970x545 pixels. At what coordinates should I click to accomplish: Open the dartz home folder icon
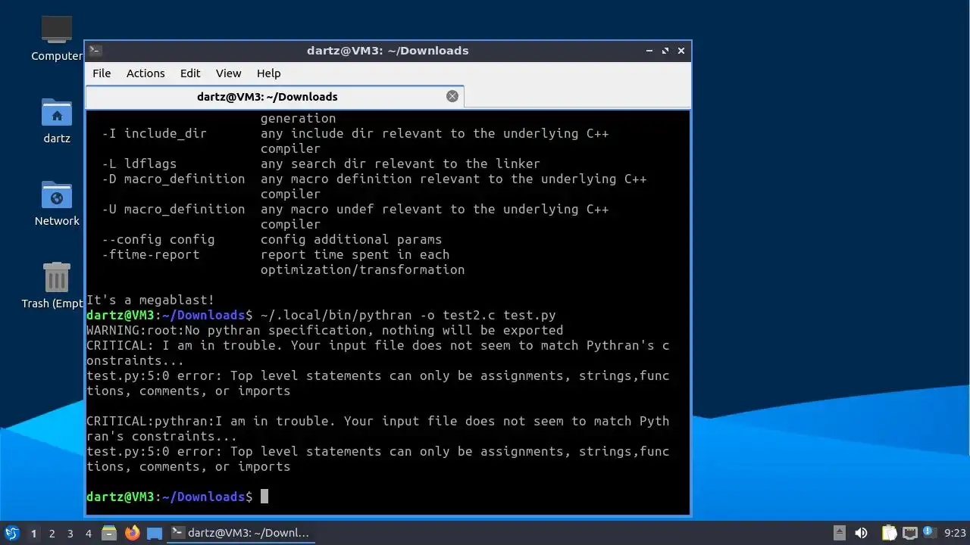[57, 121]
